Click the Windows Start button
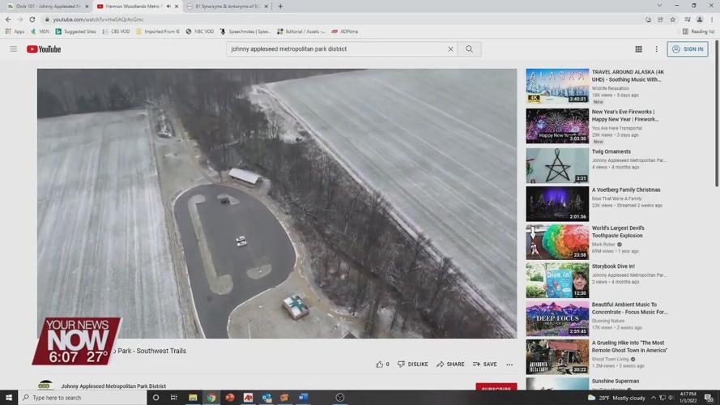Viewport: 720px width, 405px height. coord(8,398)
